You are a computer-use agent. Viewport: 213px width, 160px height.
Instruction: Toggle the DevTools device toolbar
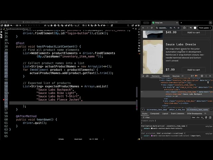pos(147,76)
